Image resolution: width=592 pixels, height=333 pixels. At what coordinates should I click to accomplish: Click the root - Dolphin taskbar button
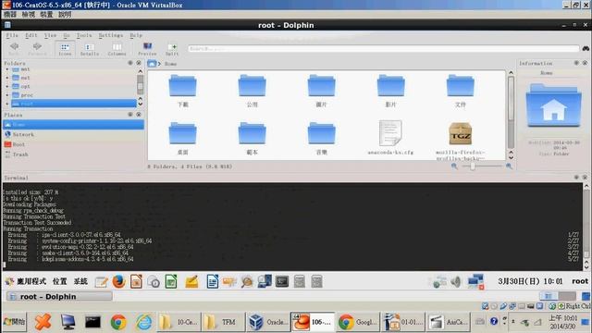59,296
